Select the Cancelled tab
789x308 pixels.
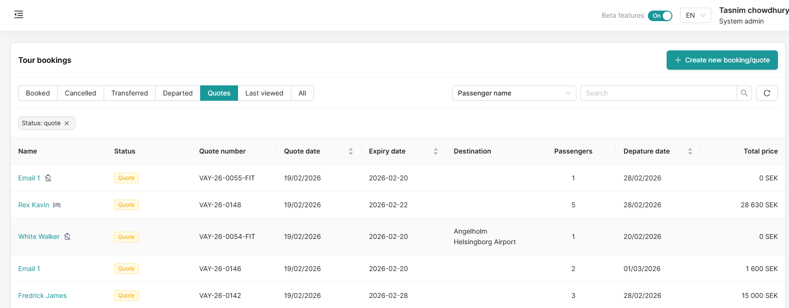[80, 93]
